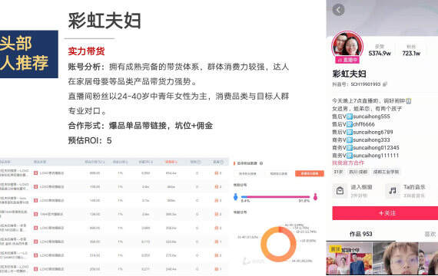
Task: Click the 四川成都 location tag
Action: coord(358,172)
